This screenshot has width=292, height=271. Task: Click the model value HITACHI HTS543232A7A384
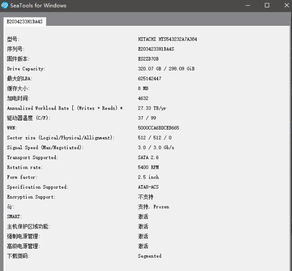[167, 39]
